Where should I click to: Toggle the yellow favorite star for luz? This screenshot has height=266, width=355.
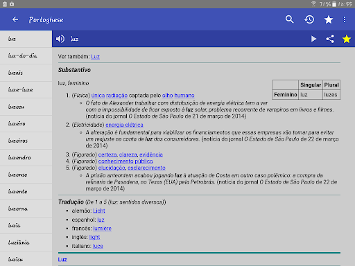coord(347,39)
